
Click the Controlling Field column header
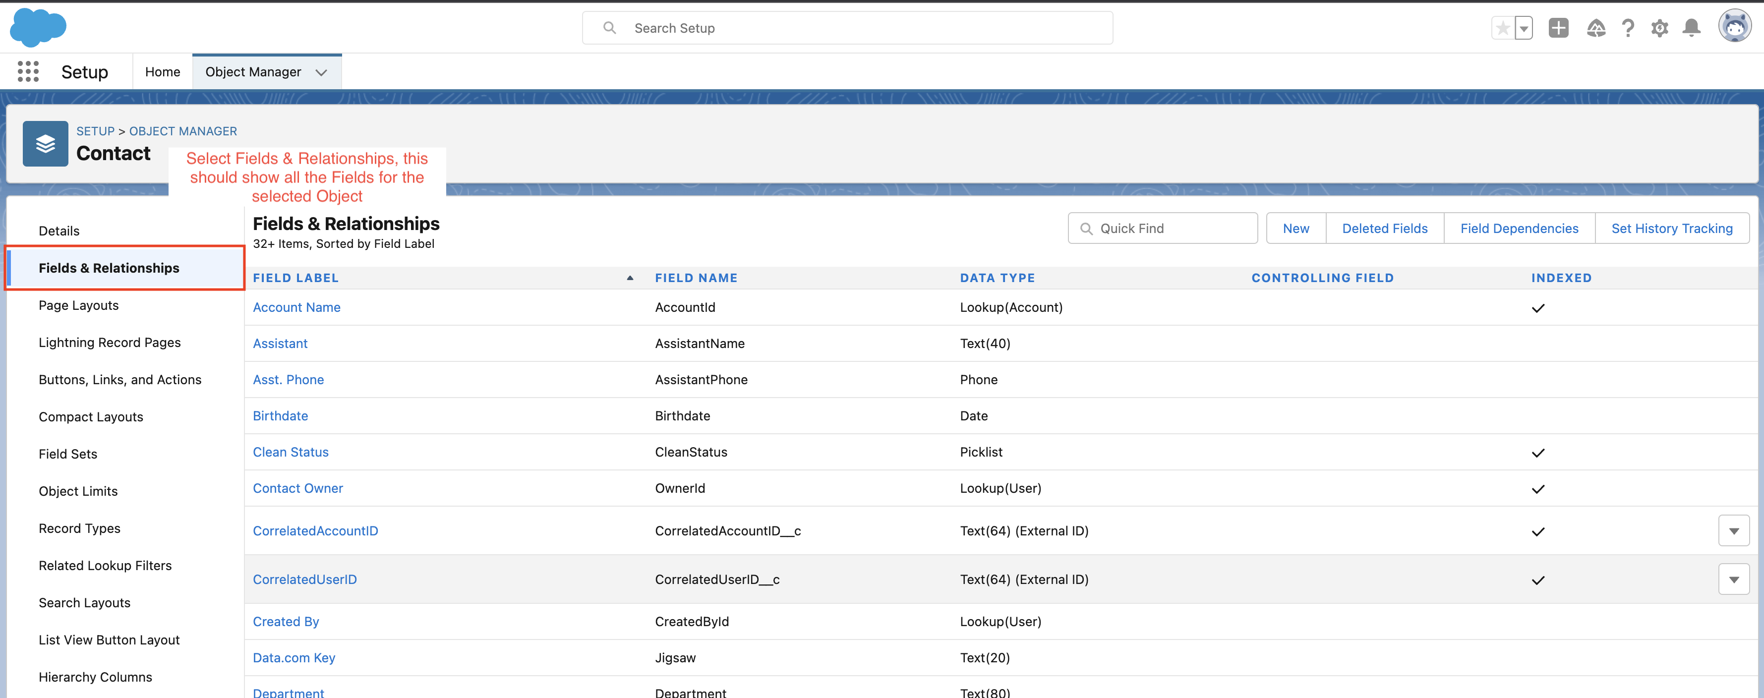[x=1322, y=278]
